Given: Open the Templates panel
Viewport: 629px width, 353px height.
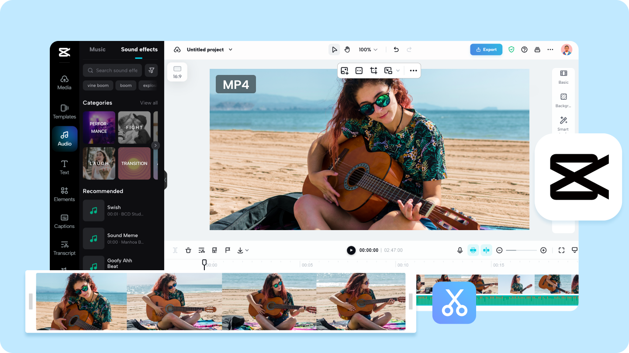Looking at the screenshot, I should pos(64,112).
